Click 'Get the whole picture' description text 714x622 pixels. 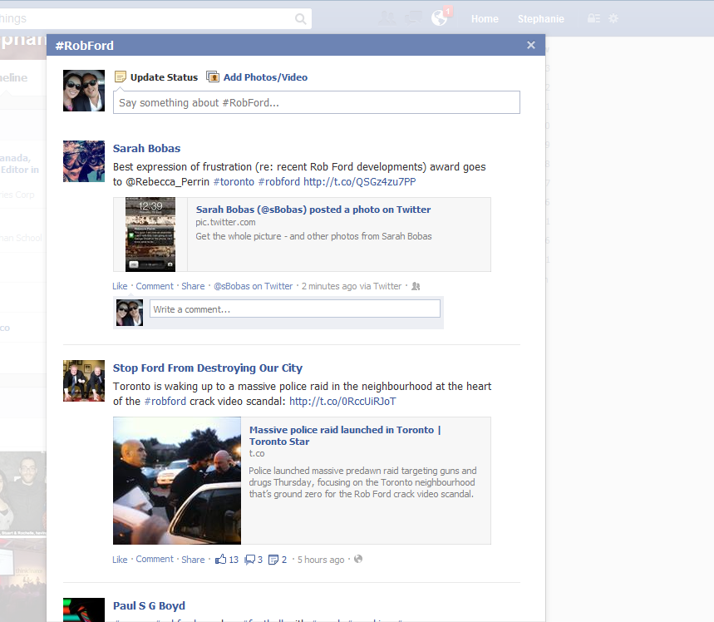pos(313,236)
